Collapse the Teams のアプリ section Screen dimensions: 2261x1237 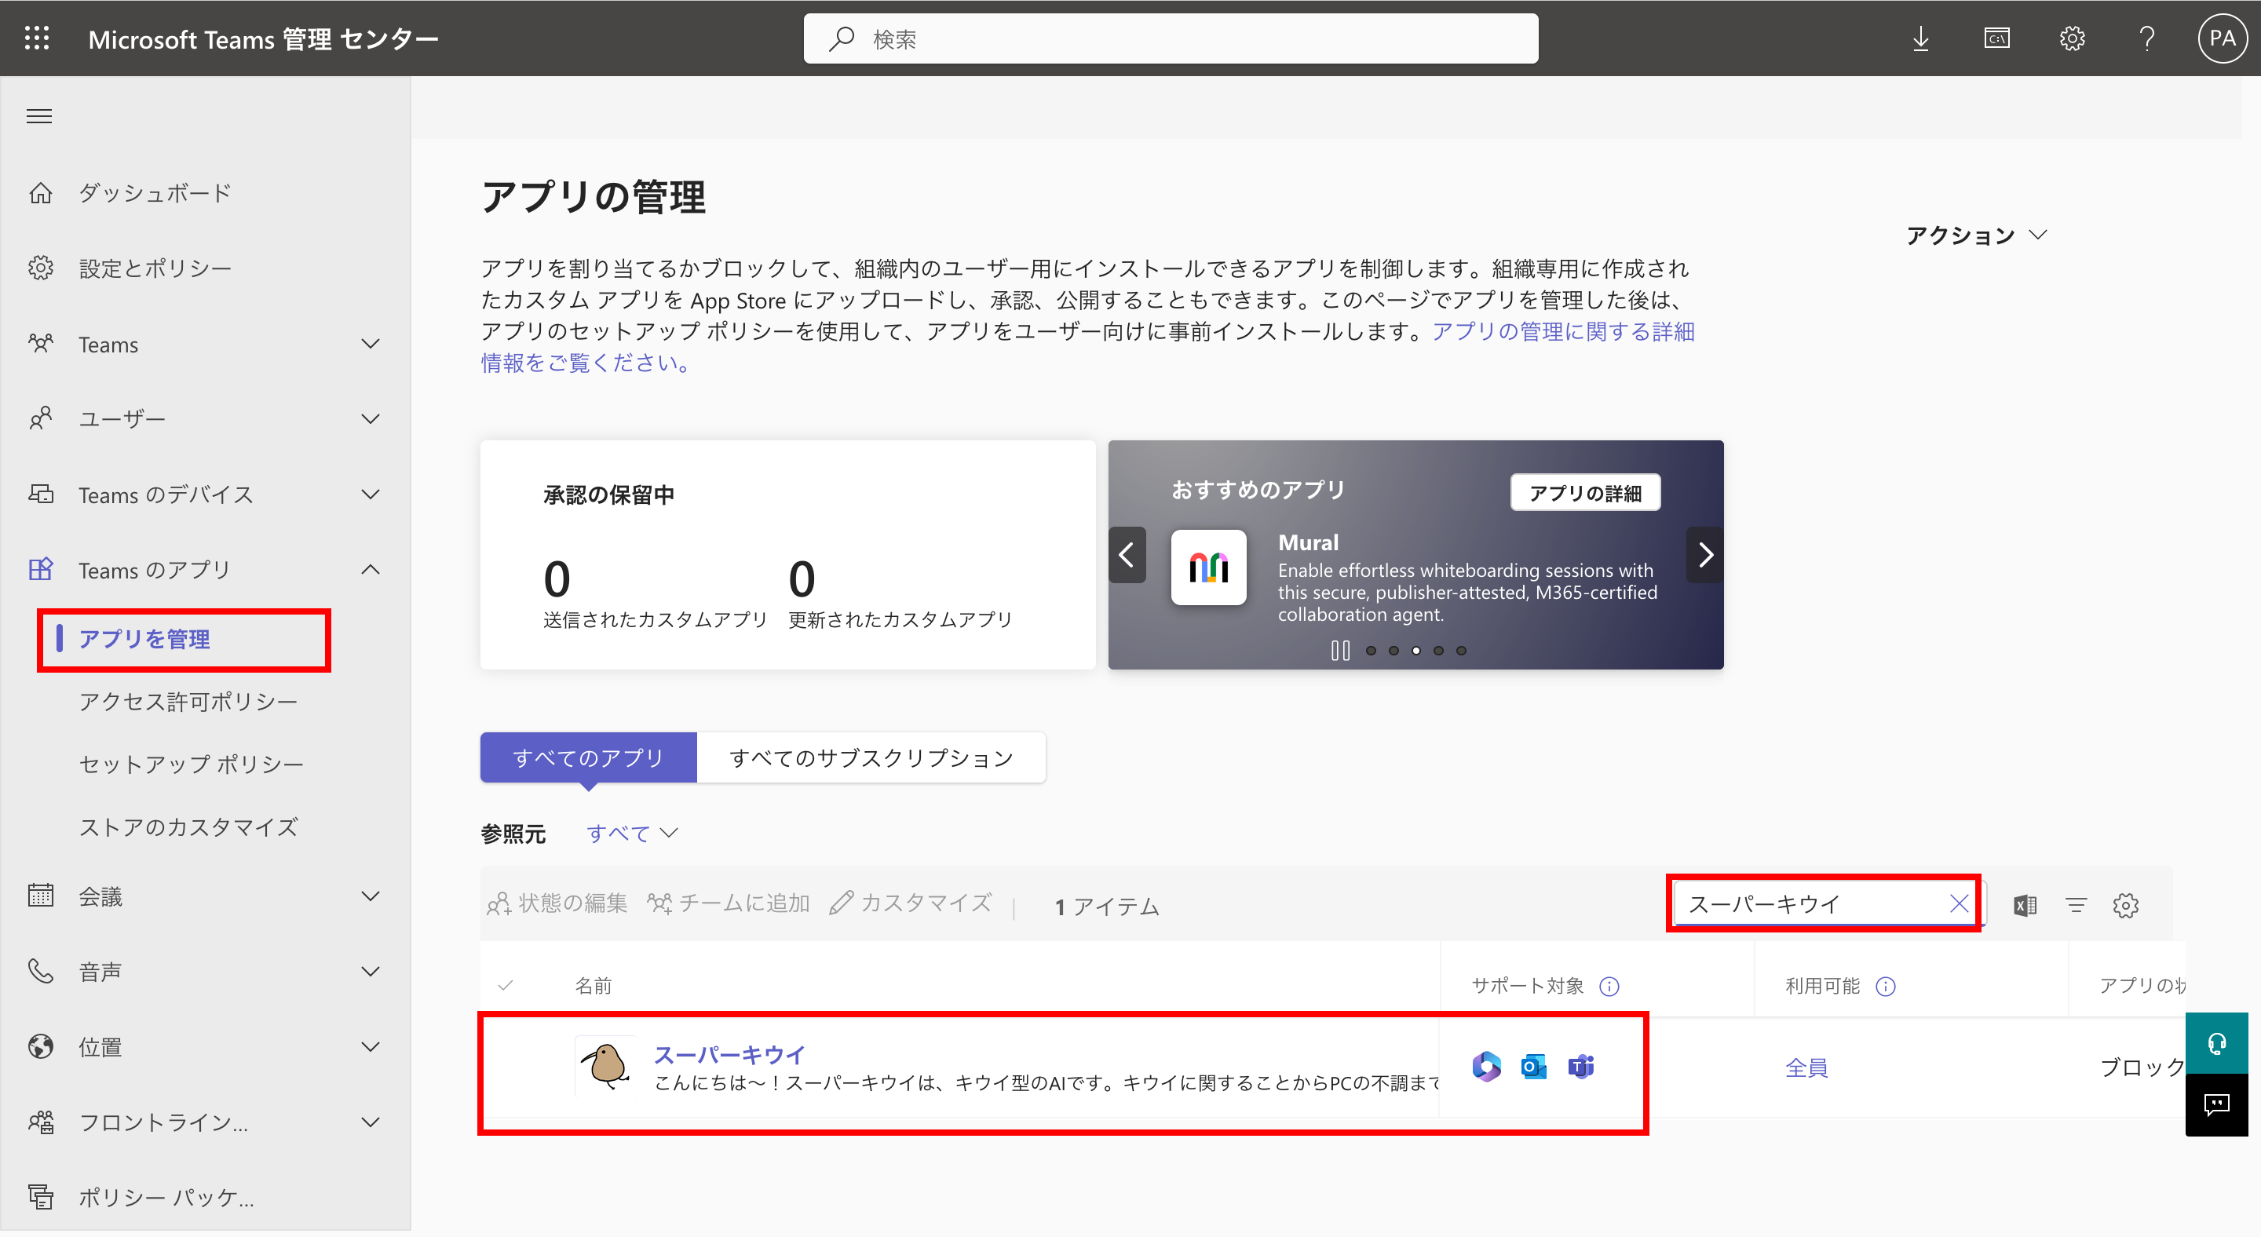click(371, 569)
